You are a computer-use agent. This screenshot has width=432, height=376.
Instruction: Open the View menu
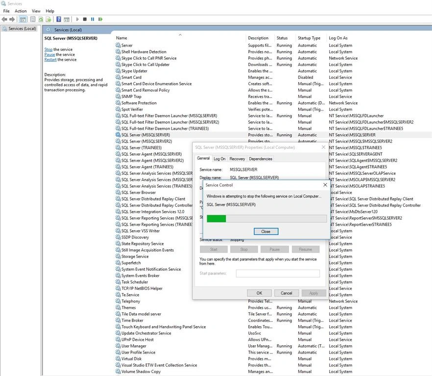pyautogui.click(x=36, y=11)
